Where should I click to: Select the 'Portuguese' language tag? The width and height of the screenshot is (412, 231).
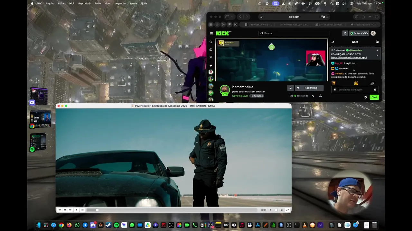click(x=257, y=96)
